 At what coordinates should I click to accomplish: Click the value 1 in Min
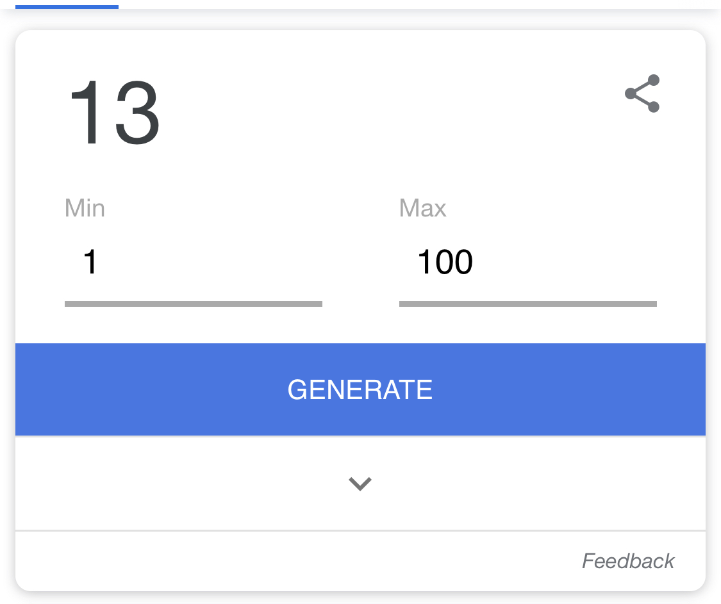tap(90, 263)
